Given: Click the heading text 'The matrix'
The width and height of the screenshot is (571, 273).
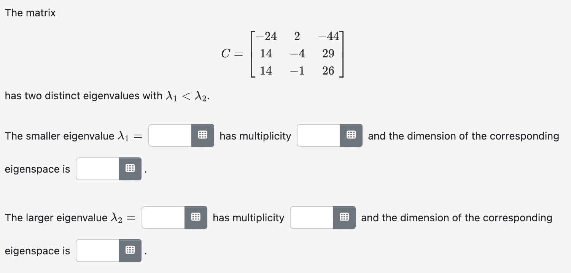Looking at the screenshot, I should pyautogui.click(x=30, y=13).
